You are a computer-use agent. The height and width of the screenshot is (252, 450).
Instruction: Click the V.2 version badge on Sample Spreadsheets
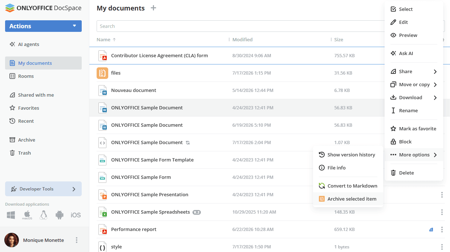click(x=196, y=212)
